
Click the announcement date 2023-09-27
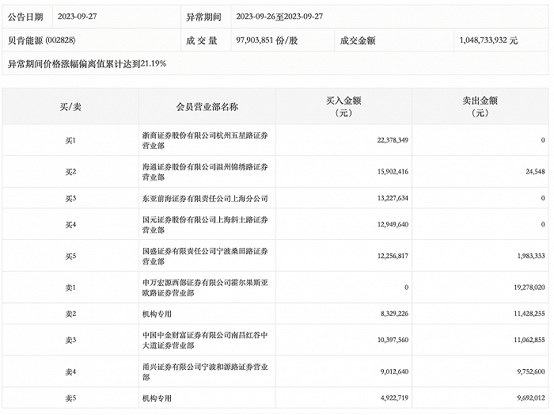(x=77, y=17)
